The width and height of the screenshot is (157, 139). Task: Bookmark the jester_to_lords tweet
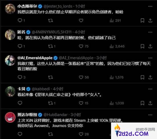(142, 21)
